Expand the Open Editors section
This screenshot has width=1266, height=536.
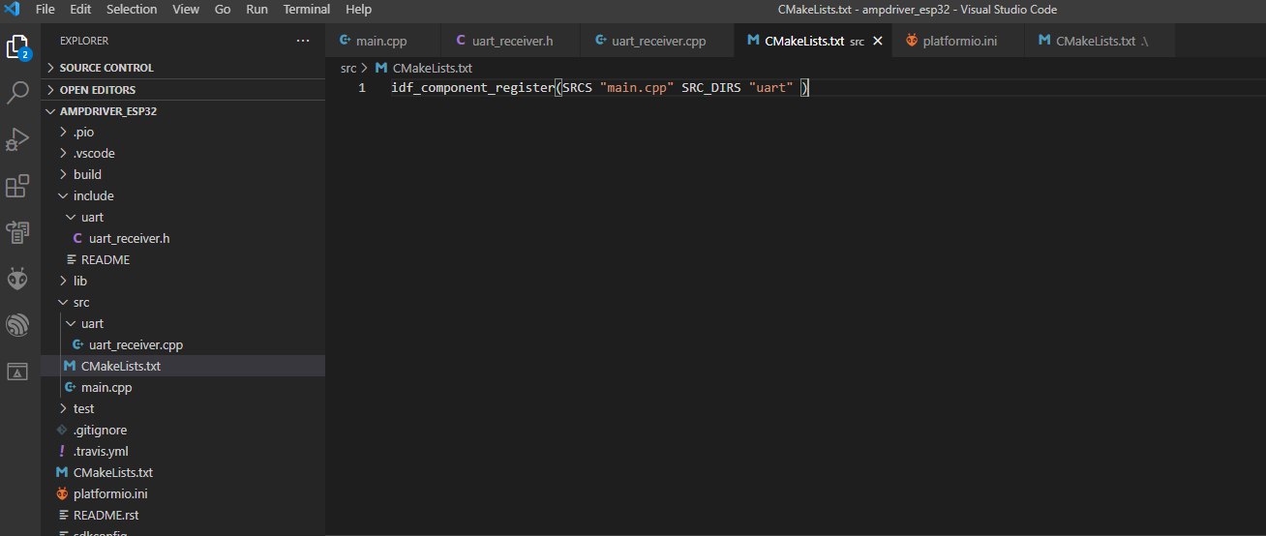point(97,90)
